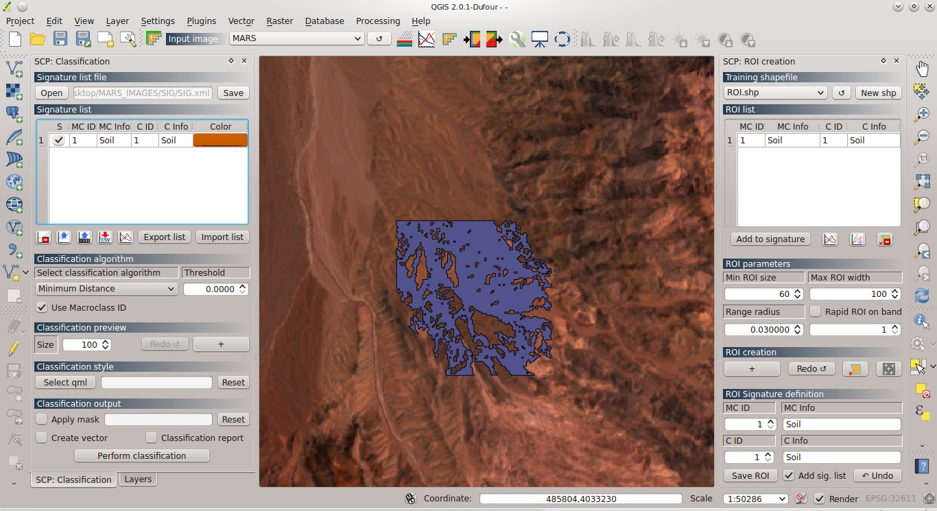Image resolution: width=937 pixels, height=511 pixels.
Task: Delete highlighted signatures with the red minus icon
Action: (x=43, y=237)
